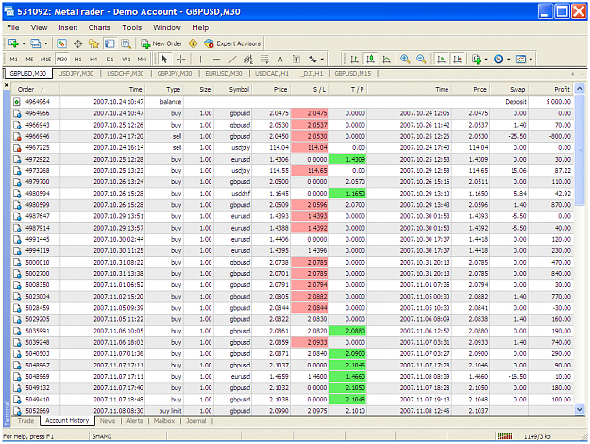
Task: Toggle the Expert Advisors button
Action: point(232,43)
